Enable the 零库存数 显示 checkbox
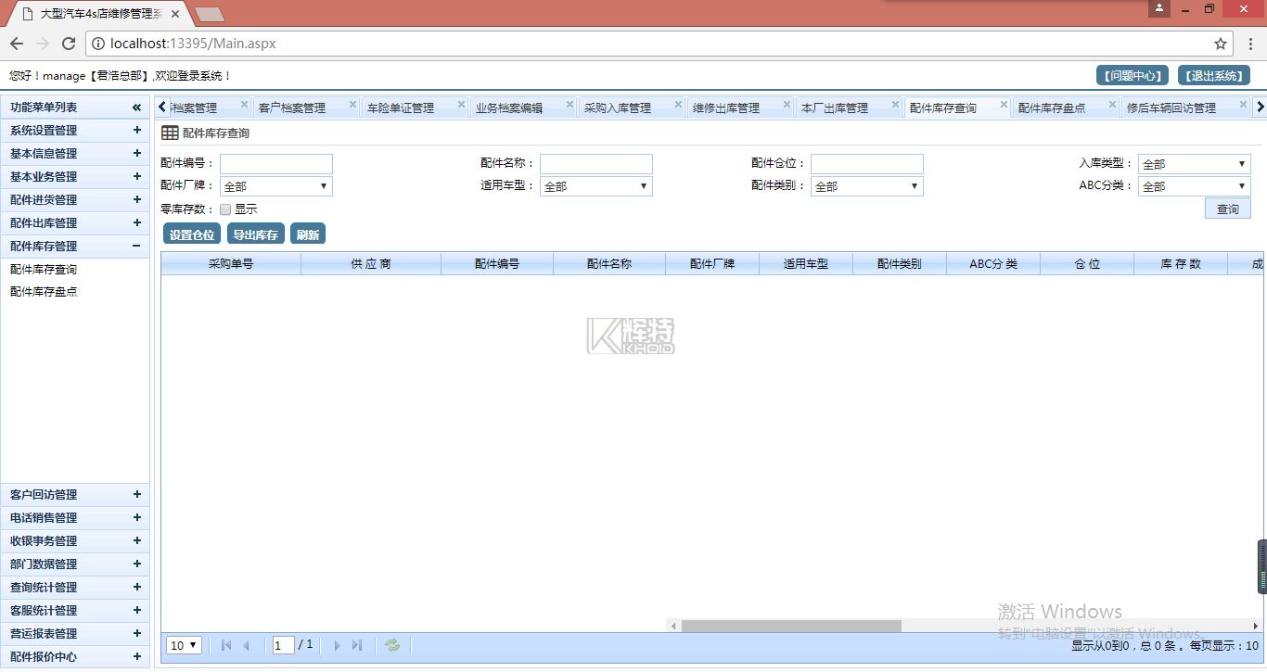 (x=225, y=209)
